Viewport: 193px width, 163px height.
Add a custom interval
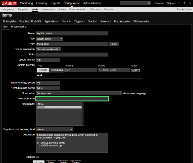point(39,75)
